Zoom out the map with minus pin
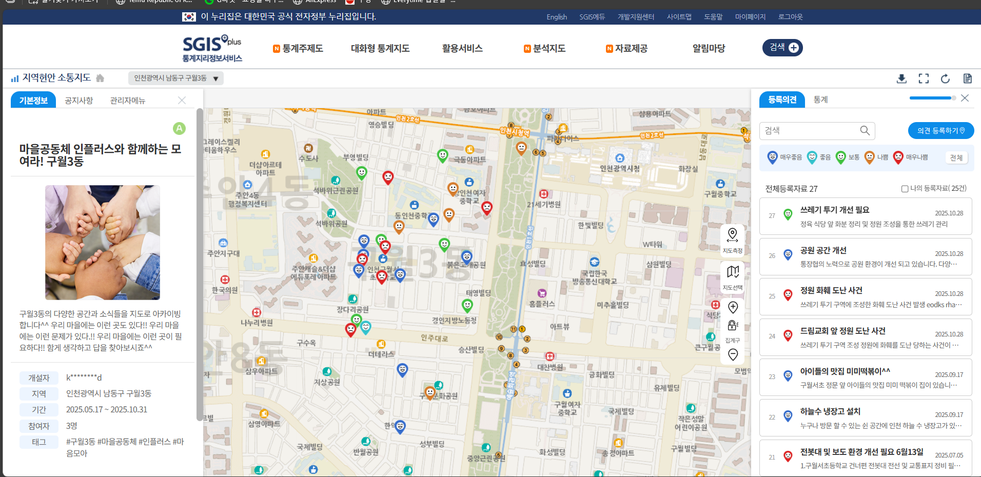This screenshot has width=981, height=477. (733, 354)
